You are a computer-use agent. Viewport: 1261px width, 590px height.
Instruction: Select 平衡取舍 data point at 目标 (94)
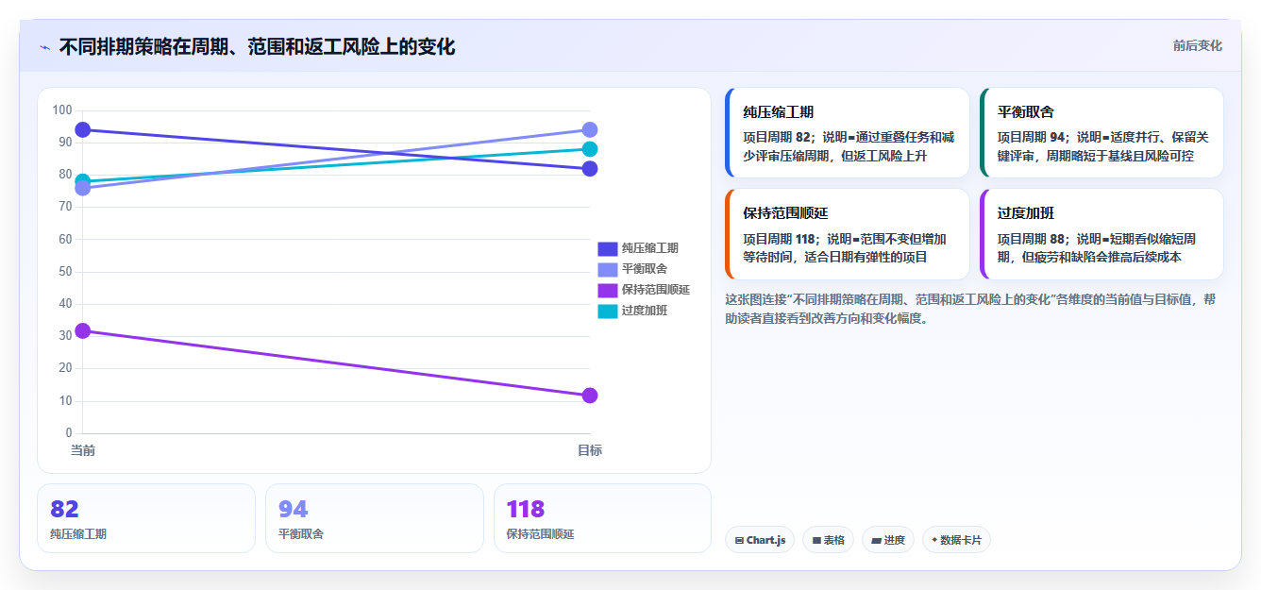[590, 130]
